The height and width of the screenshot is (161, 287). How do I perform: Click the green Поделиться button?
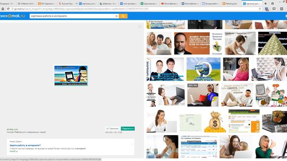point(128,129)
